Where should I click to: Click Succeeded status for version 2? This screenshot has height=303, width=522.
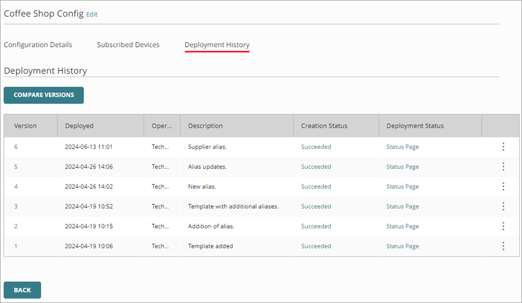click(316, 227)
